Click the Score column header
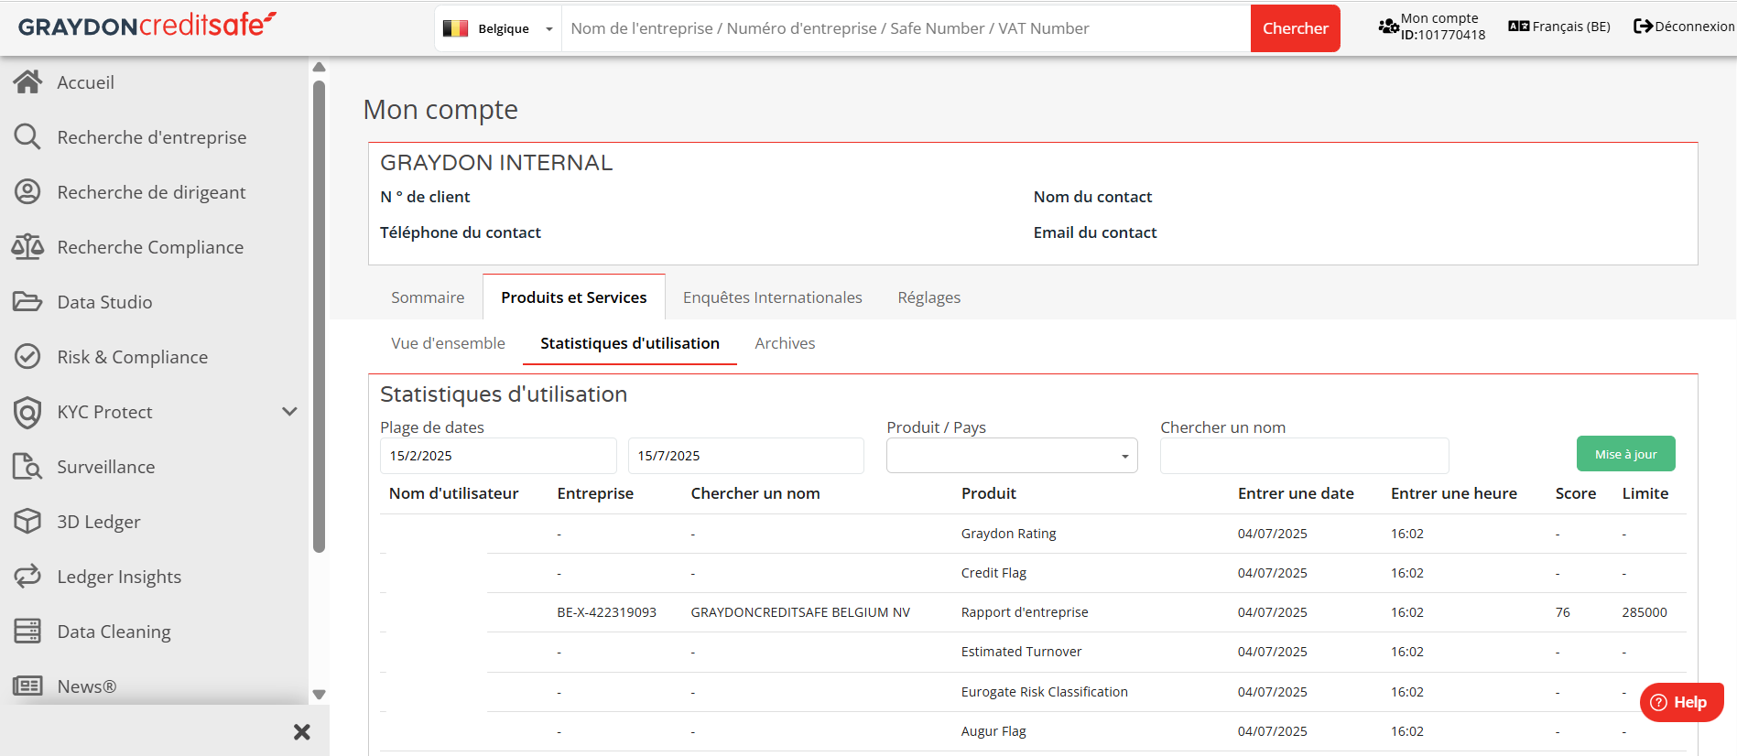 pos(1575,493)
